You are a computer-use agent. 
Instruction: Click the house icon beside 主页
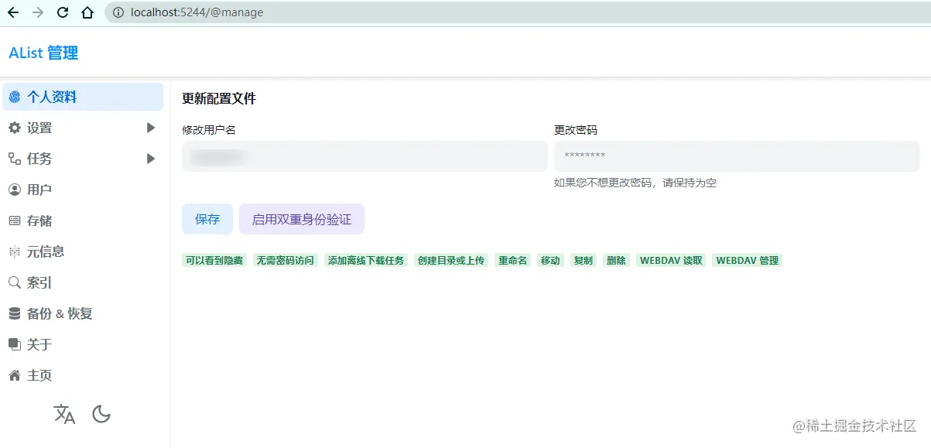pyautogui.click(x=15, y=375)
